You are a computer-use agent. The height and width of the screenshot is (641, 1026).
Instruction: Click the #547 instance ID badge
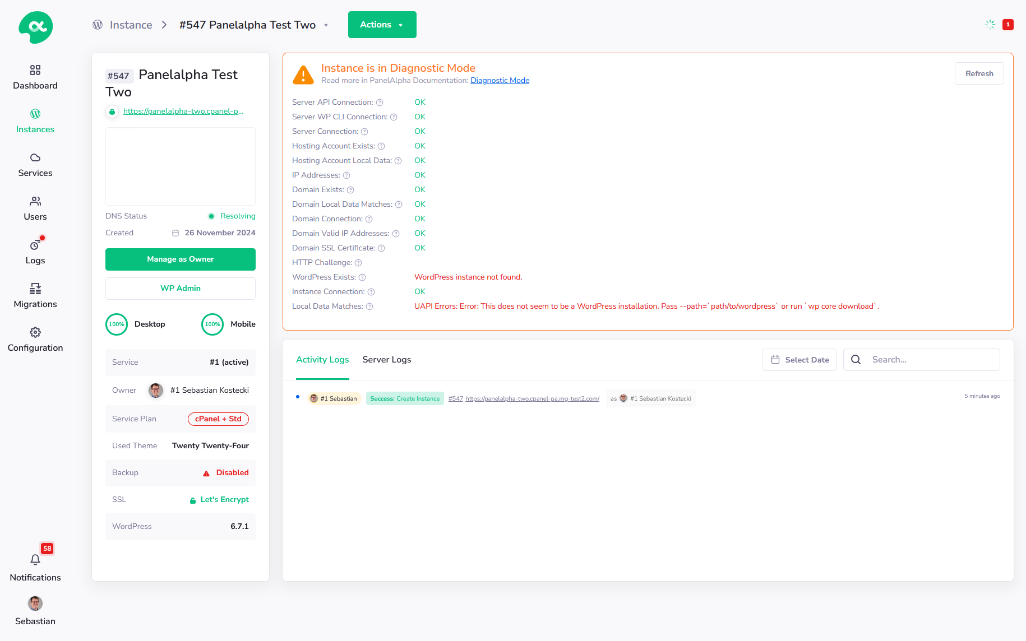click(x=118, y=76)
